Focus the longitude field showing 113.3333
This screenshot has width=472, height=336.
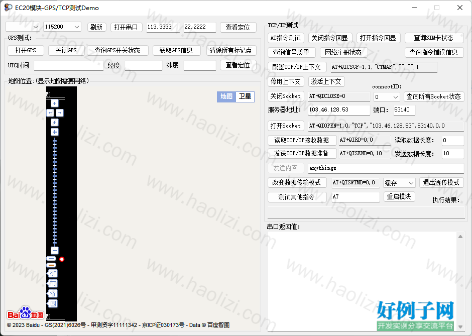pyautogui.click(x=163, y=27)
